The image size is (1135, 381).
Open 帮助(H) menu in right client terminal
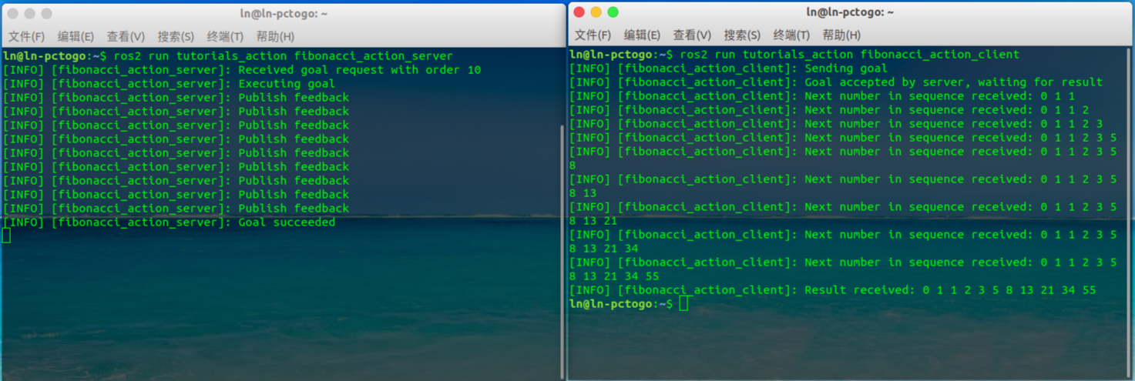point(841,35)
